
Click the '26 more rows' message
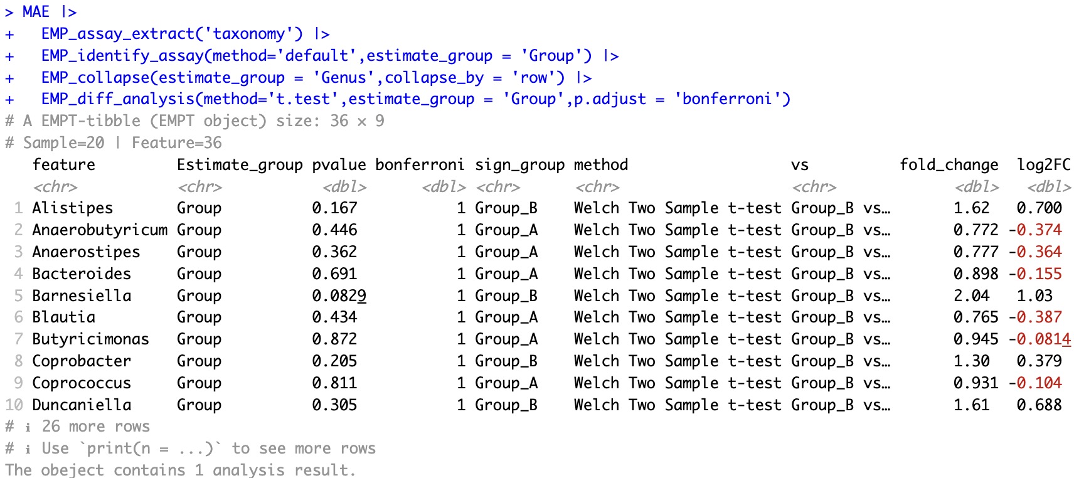(95, 427)
